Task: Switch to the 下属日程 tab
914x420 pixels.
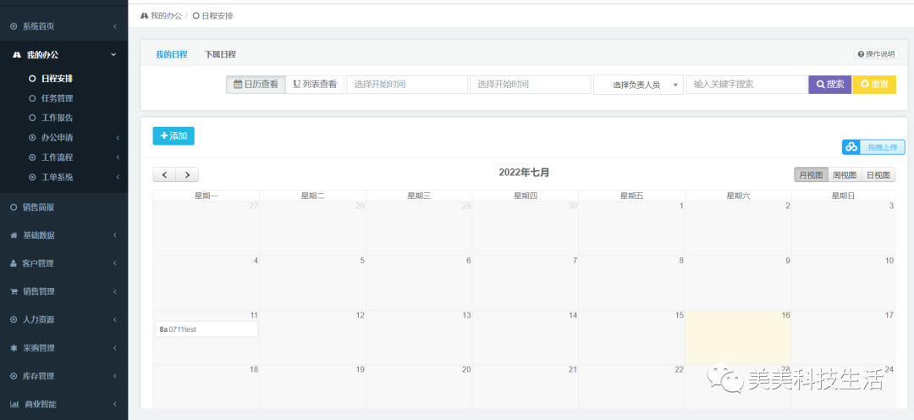Action: pyautogui.click(x=220, y=54)
